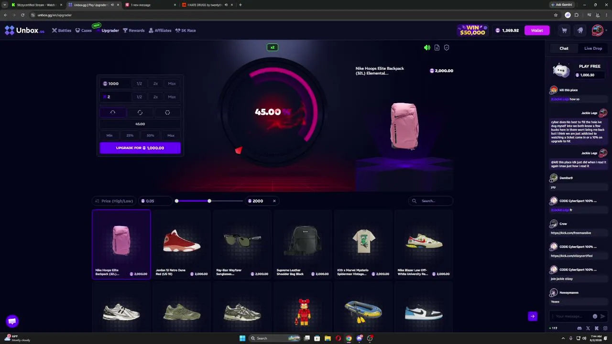Open the Wallet
Screen dimensions: 612x344
[537, 31]
